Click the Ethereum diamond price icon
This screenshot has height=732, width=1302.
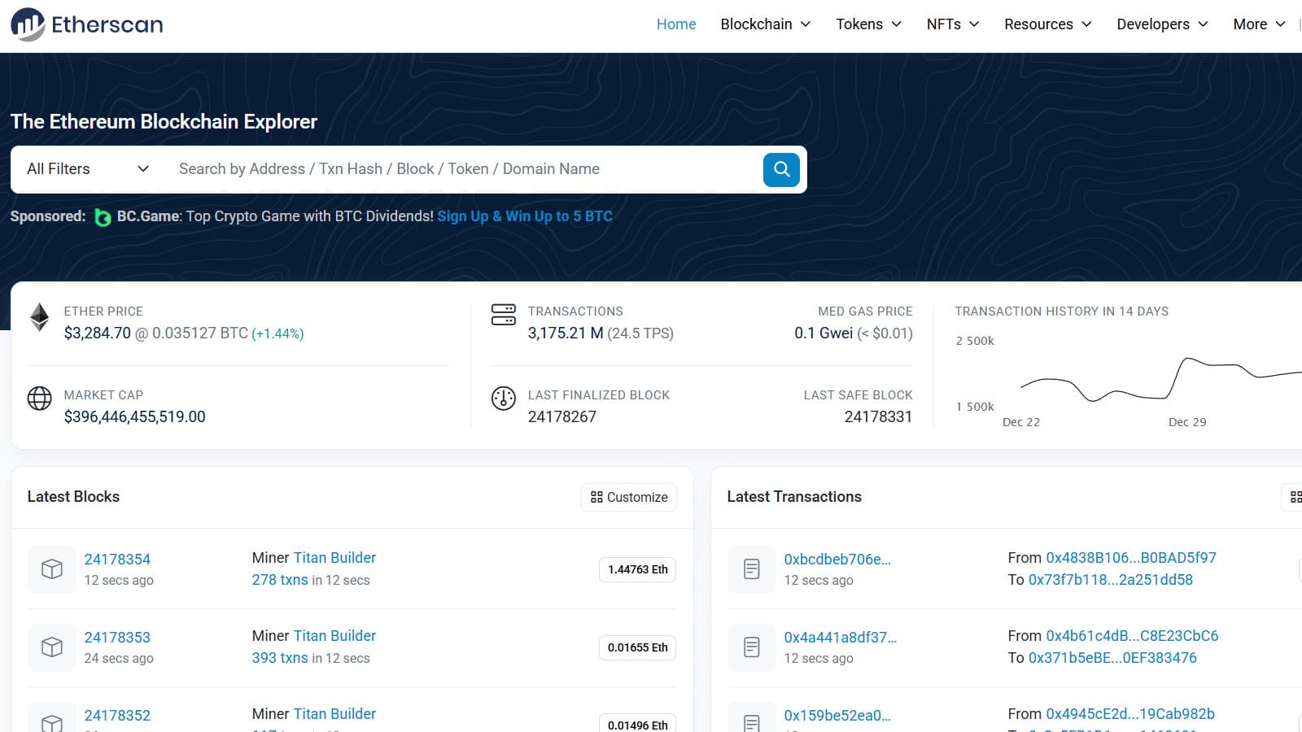[x=39, y=317]
